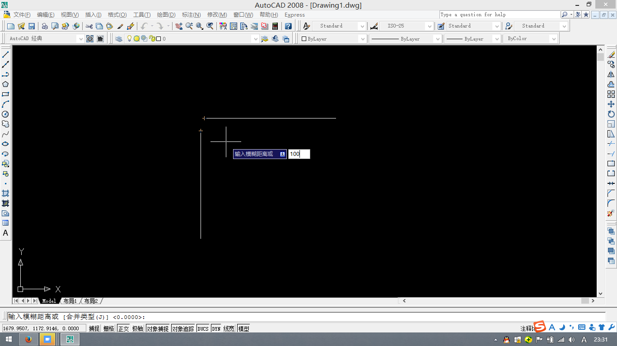The width and height of the screenshot is (617, 346).
Task: Select the Array modify tool
Action: click(x=611, y=94)
